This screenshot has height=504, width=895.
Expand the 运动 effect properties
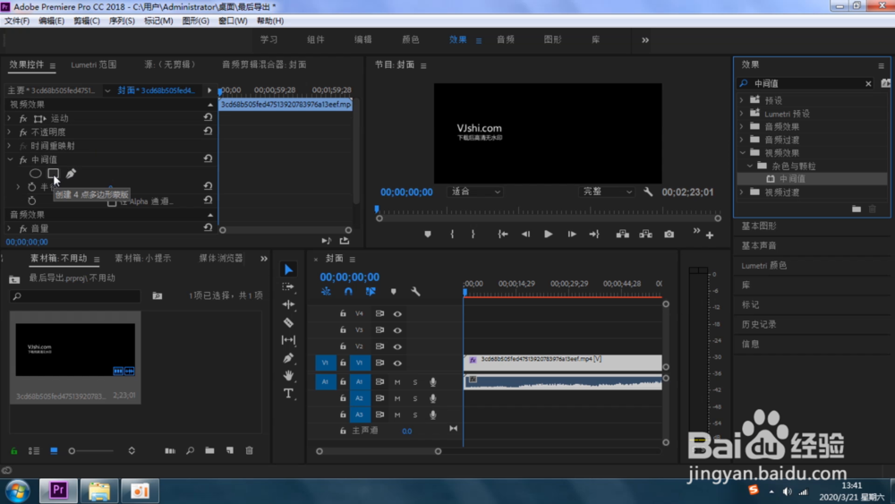[x=9, y=118]
